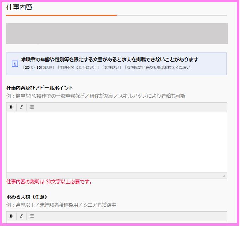Click the 仕事内容 section heading
The width and height of the screenshot is (240, 226).
click(x=19, y=7)
